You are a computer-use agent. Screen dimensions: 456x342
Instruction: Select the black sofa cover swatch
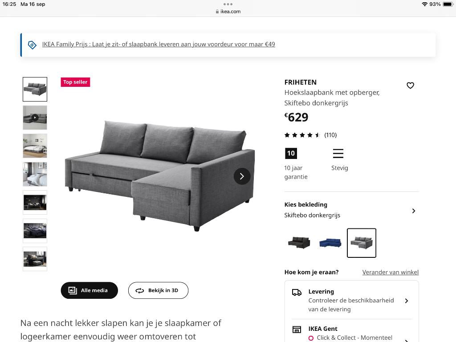pyautogui.click(x=299, y=243)
